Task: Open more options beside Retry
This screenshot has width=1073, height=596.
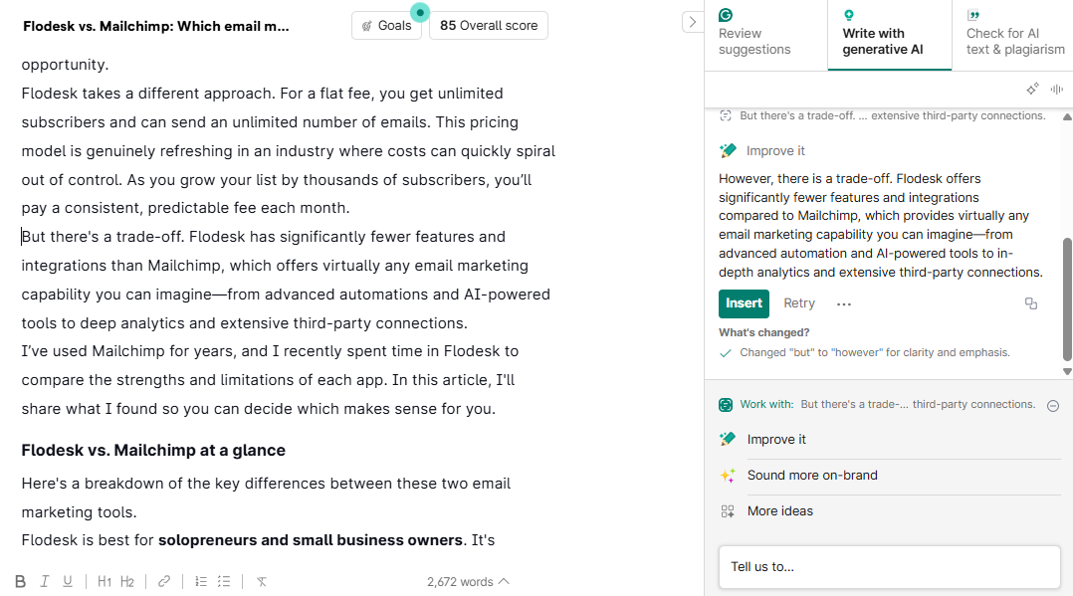Action: 844,303
